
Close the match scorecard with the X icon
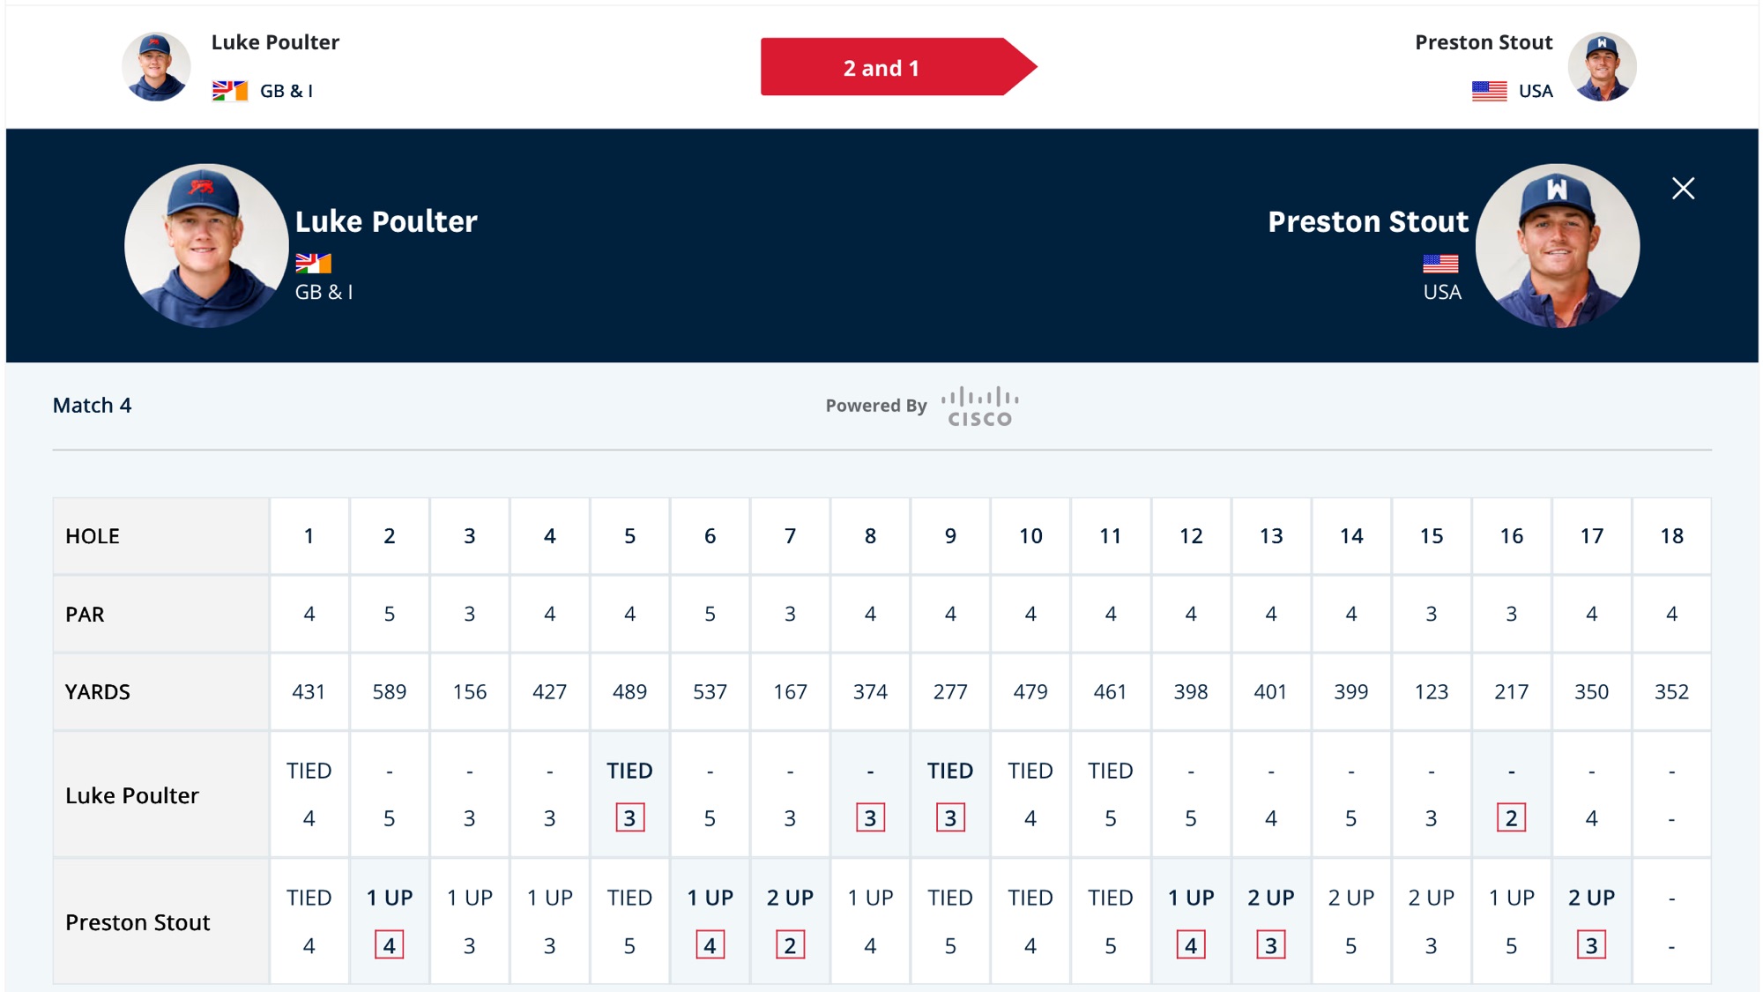(1683, 188)
